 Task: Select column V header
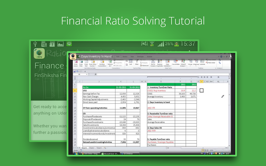[x=201, y=81]
